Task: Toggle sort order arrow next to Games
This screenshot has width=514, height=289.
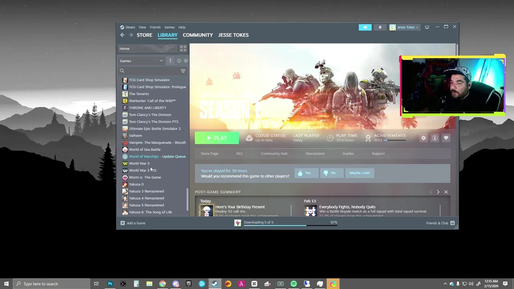Action: click(x=170, y=61)
